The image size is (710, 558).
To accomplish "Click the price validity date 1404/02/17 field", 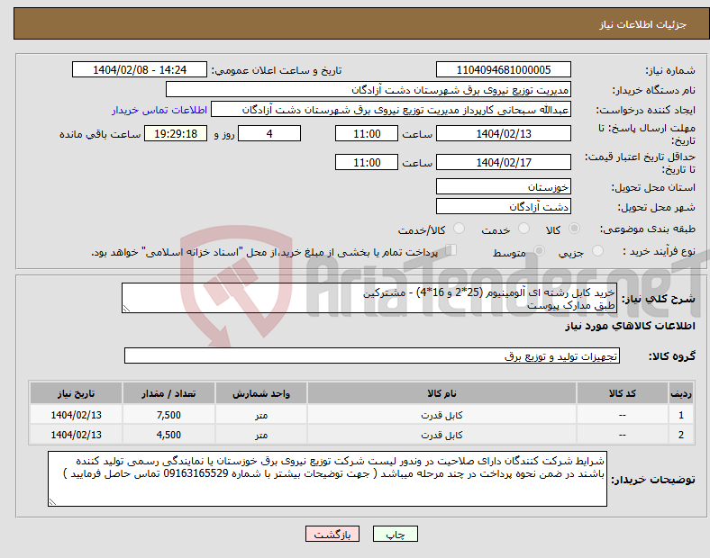I will coord(503,162).
